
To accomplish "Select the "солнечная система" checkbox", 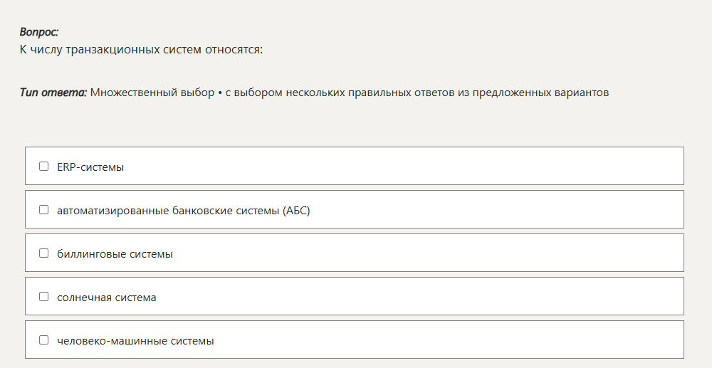I will pyautogui.click(x=43, y=297).
